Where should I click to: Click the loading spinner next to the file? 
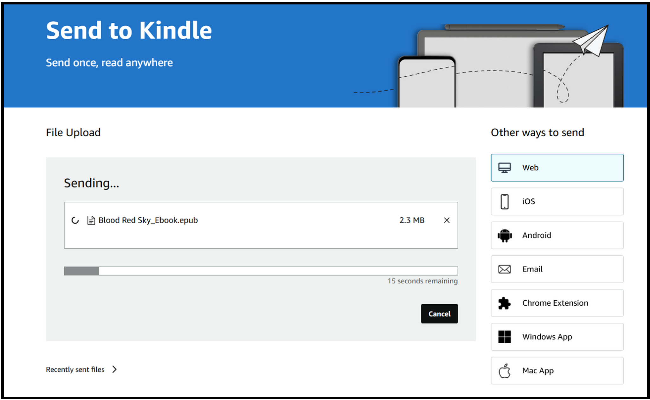point(75,220)
